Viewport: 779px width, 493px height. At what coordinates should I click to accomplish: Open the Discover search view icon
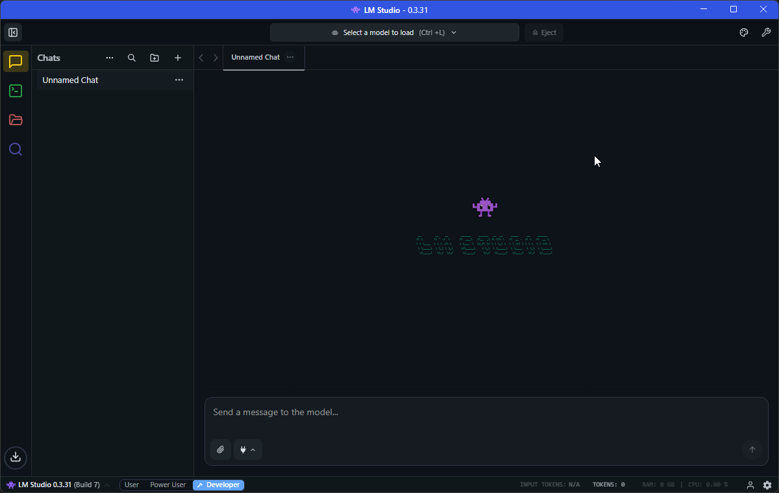click(x=16, y=149)
